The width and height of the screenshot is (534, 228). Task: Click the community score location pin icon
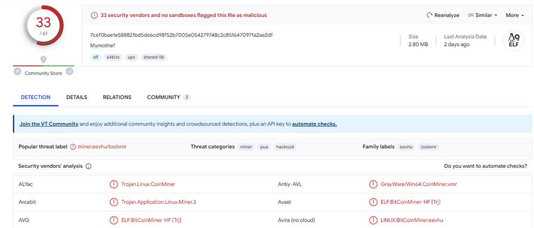coord(43,60)
